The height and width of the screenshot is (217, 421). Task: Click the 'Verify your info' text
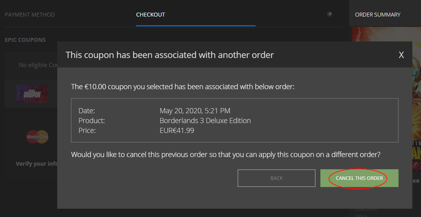point(36,164)
